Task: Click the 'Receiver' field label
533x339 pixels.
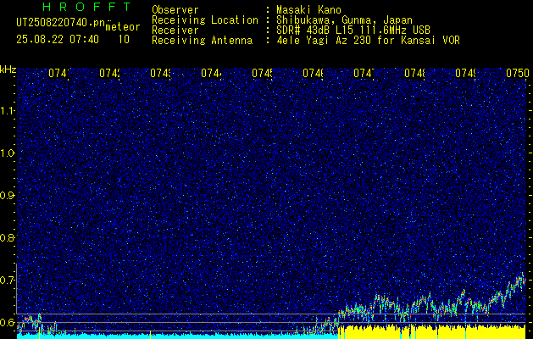Action: coord(175,31)
